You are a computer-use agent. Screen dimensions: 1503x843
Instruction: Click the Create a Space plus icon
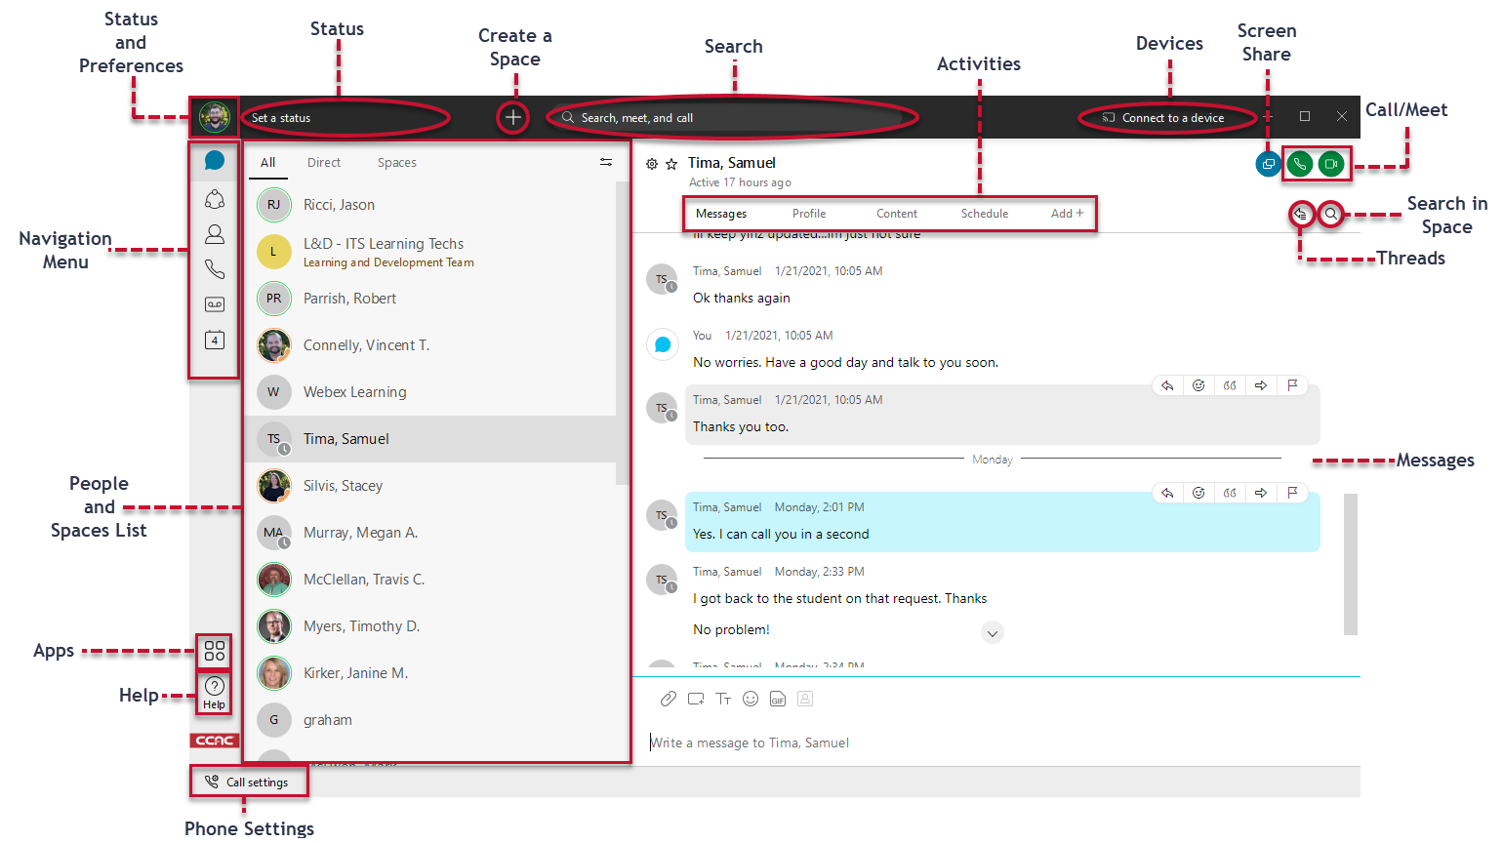512,116
